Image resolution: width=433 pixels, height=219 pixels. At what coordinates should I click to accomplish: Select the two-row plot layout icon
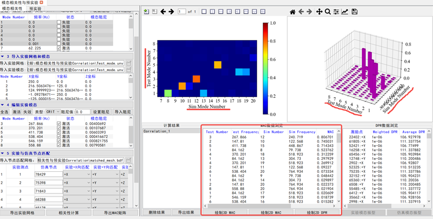(221, 12)
